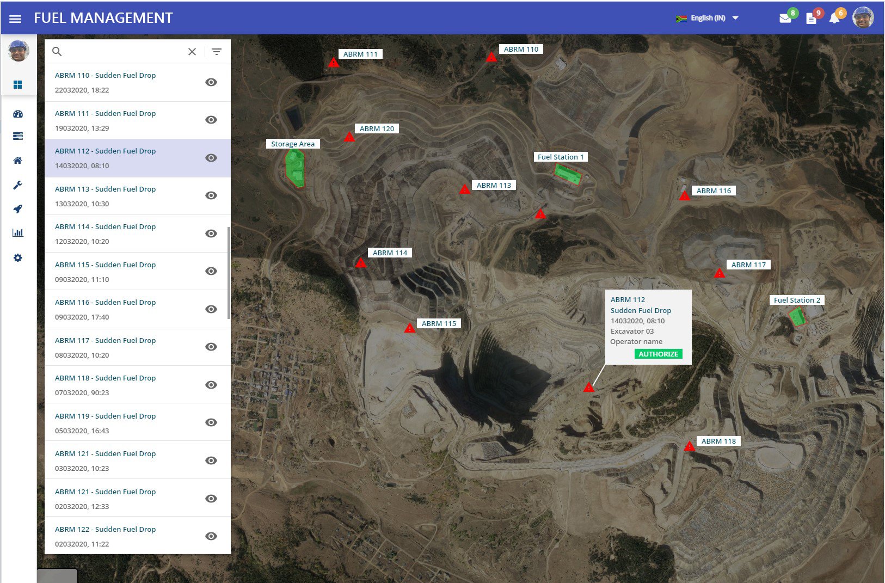
Task: Toggle visibility of ABRM 117 alert
Action: point(211,347)
